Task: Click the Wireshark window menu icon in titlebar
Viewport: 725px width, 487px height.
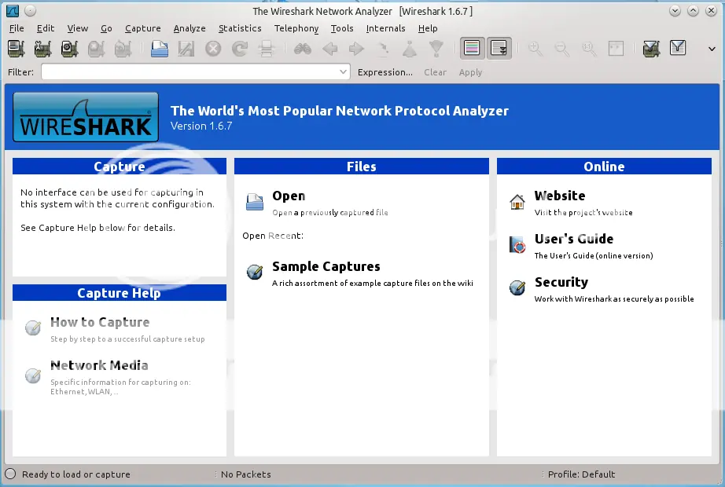Action: [13, 11]
